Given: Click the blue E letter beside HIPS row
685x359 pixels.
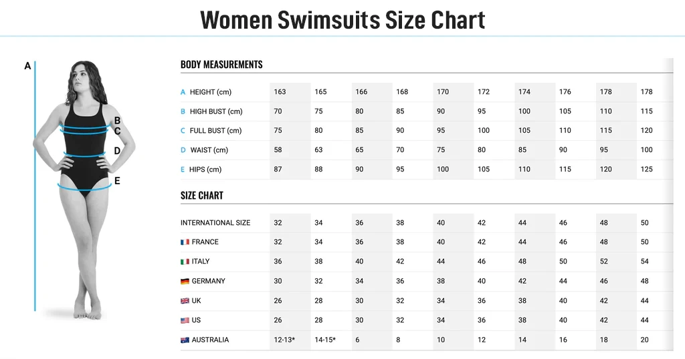Looking at the screenshot, I should click(x=183, y=169).
